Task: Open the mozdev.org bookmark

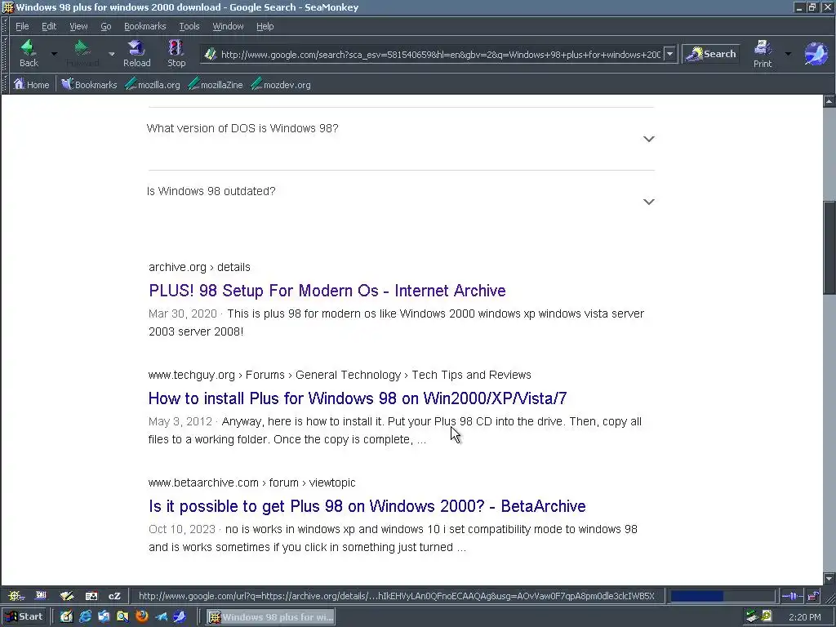Action: 281,84
